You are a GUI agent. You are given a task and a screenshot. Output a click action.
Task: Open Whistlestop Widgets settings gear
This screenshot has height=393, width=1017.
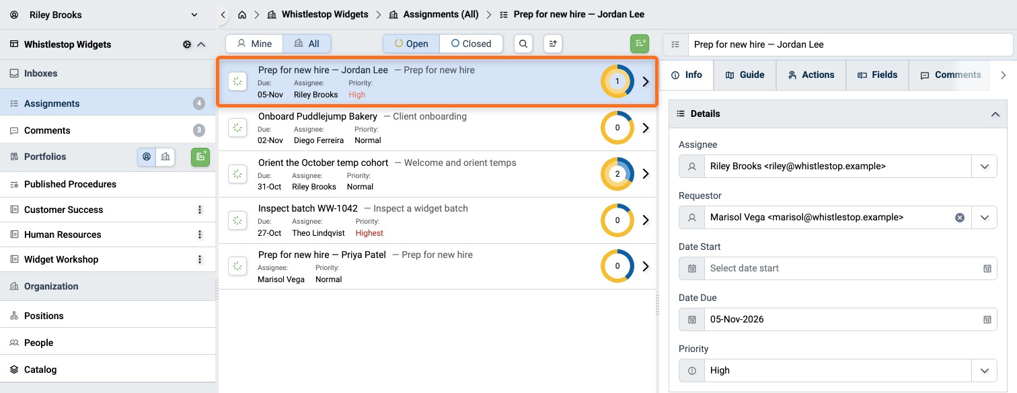tap(187, 44)
